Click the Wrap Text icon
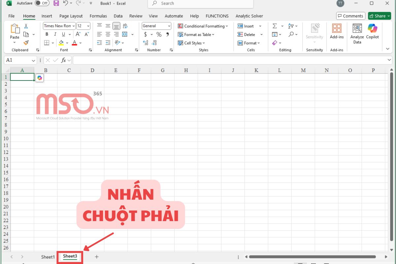 [125, 26]
